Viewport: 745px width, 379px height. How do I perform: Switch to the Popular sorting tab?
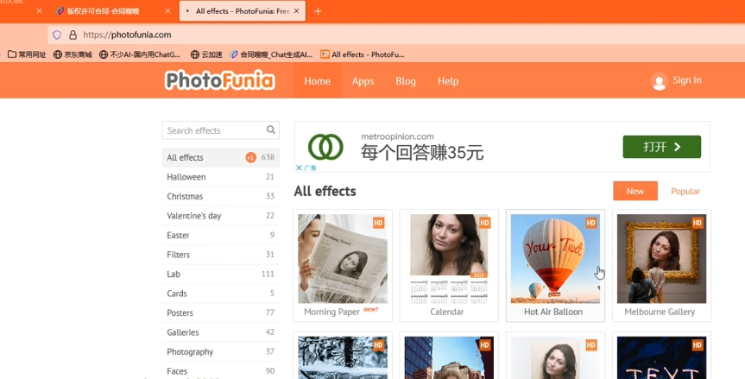tap(685, 191)
